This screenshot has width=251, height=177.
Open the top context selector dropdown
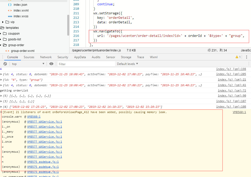[28, 64]
